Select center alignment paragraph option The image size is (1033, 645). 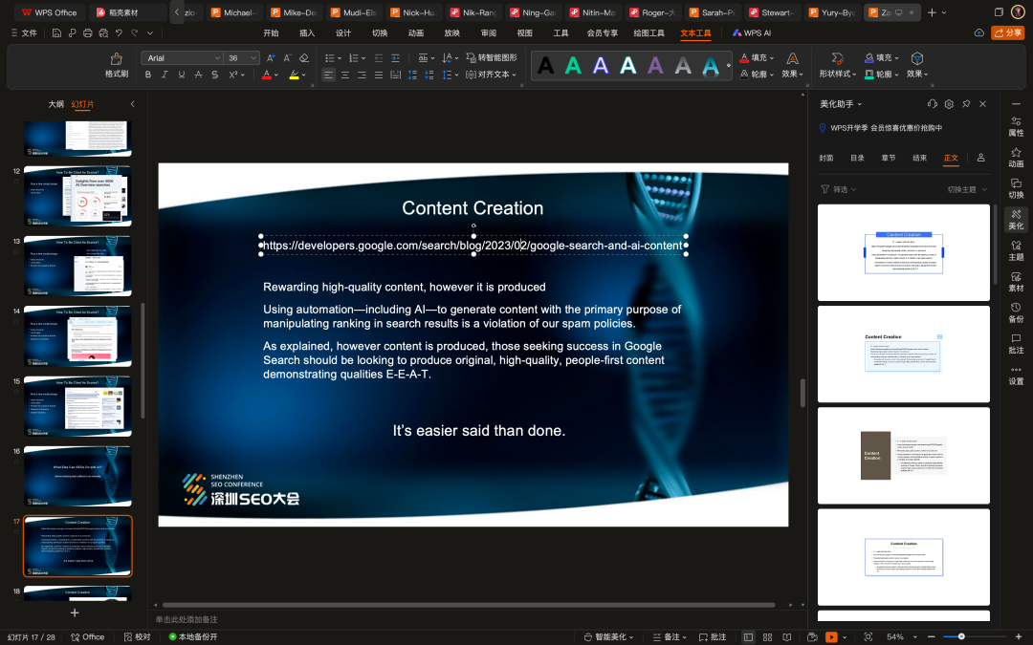click(344, 75)
